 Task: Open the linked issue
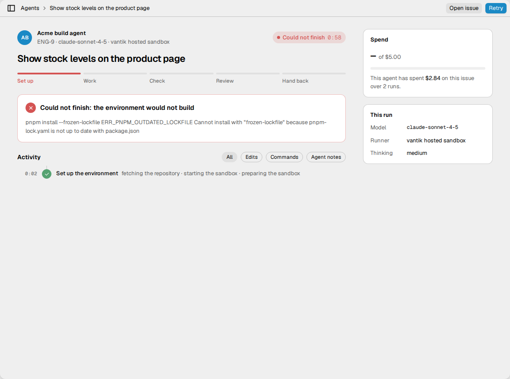[x=464, y=8]
